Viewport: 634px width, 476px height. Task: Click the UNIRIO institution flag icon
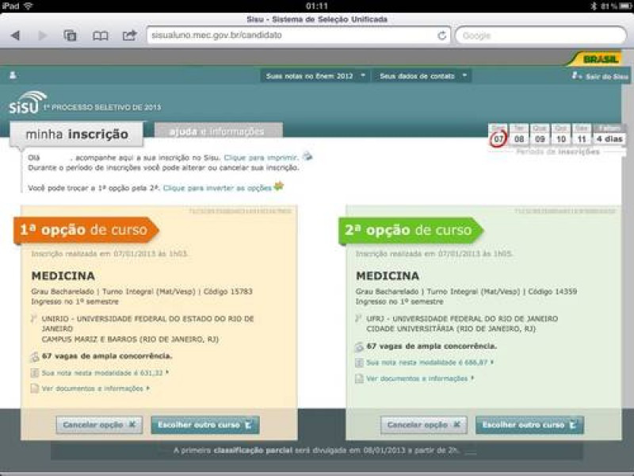point(34,319)
